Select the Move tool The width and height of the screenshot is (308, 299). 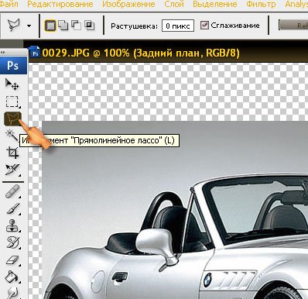tap(12, 84)
